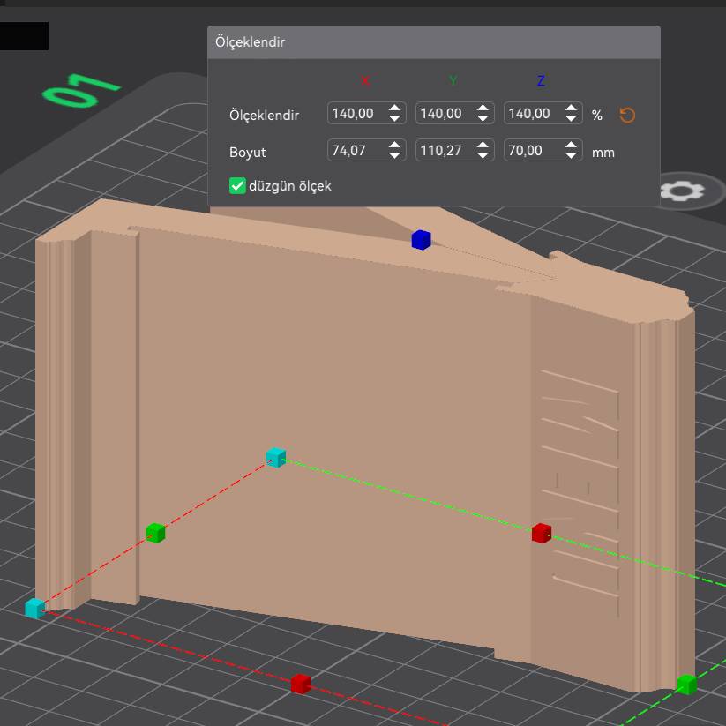The width and height of the screenshot is (726, 726).
Task: Open settings via the gear icon
Action: coord(682,191)
